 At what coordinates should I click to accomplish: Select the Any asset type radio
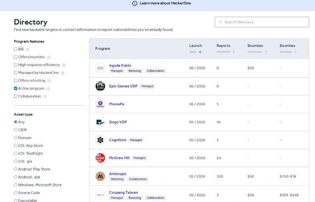(15, 122)
